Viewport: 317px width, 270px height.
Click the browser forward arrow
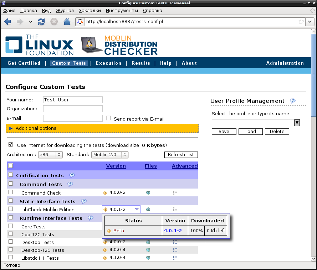click(x=20, y=22)
